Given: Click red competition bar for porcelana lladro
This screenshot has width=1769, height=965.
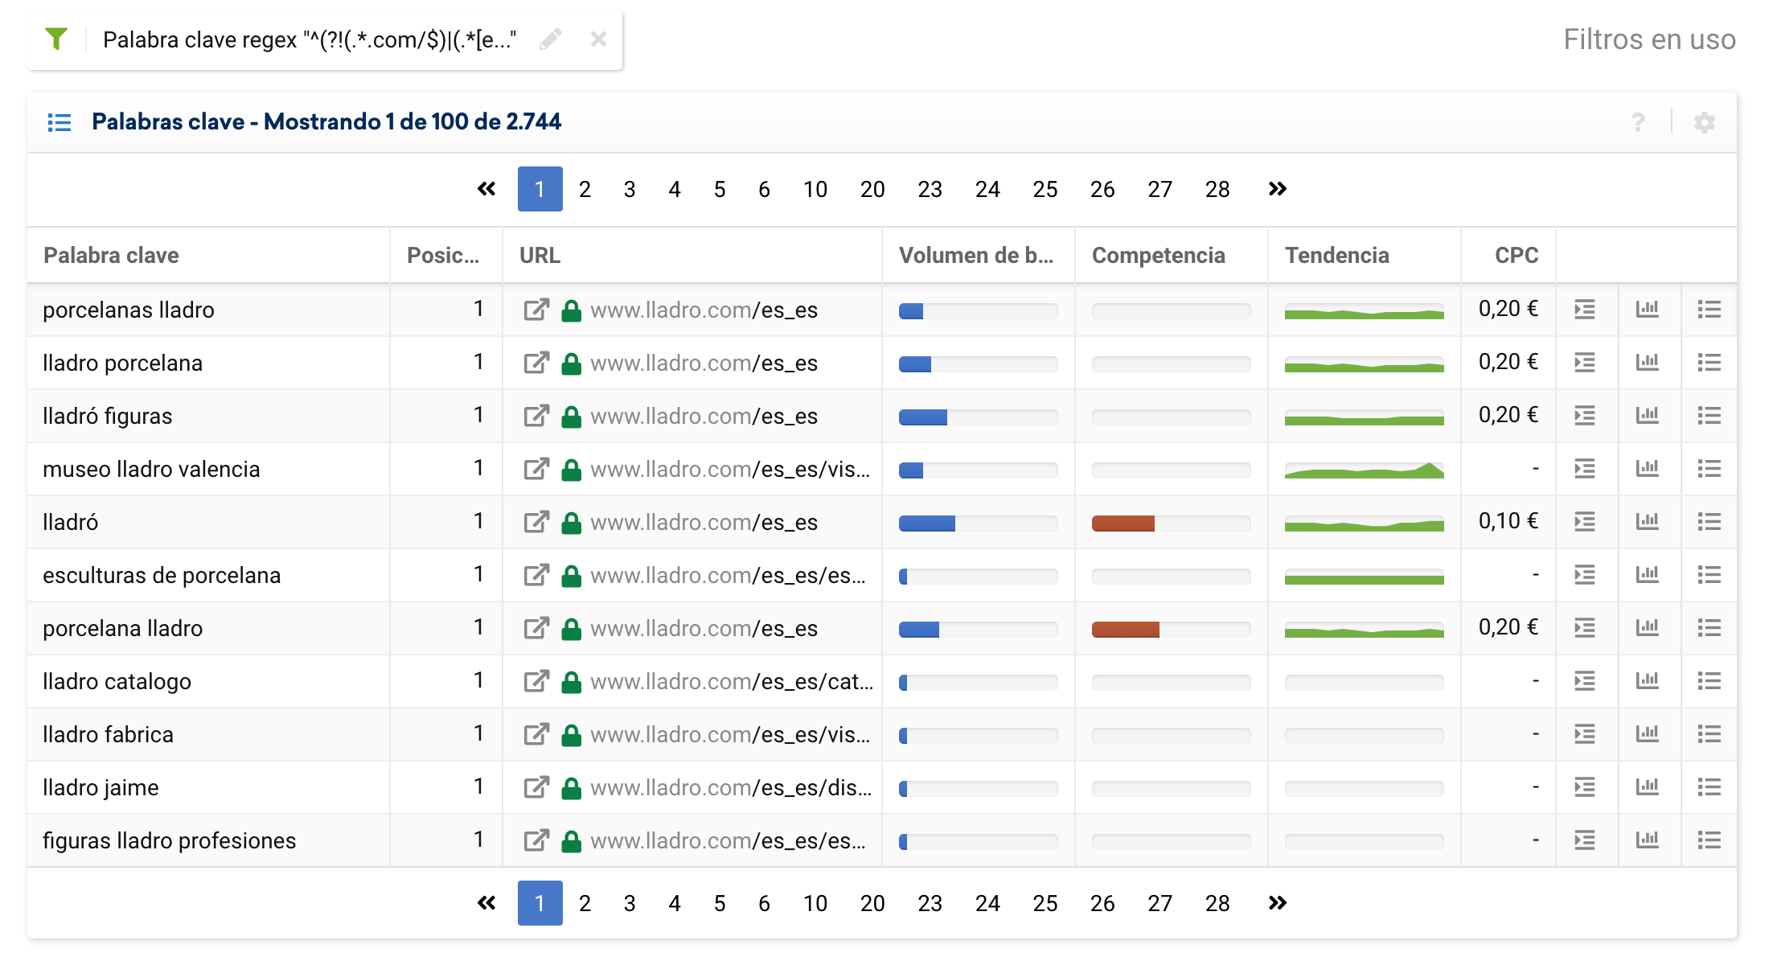Looking at the screenshot, I should (x=1126, y=630).
